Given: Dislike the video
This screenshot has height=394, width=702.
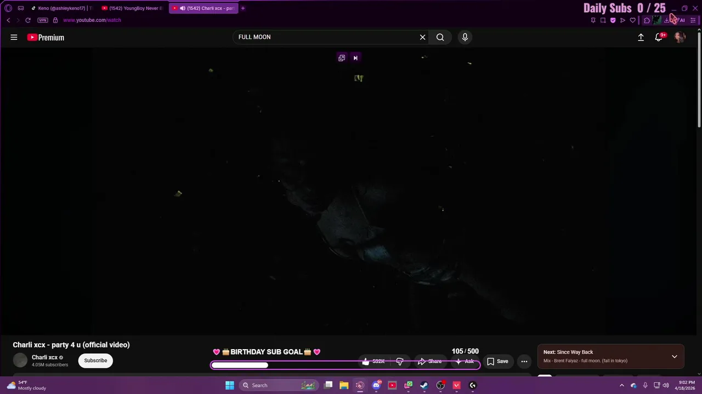Looking at the screenshot, I should 400,361.
